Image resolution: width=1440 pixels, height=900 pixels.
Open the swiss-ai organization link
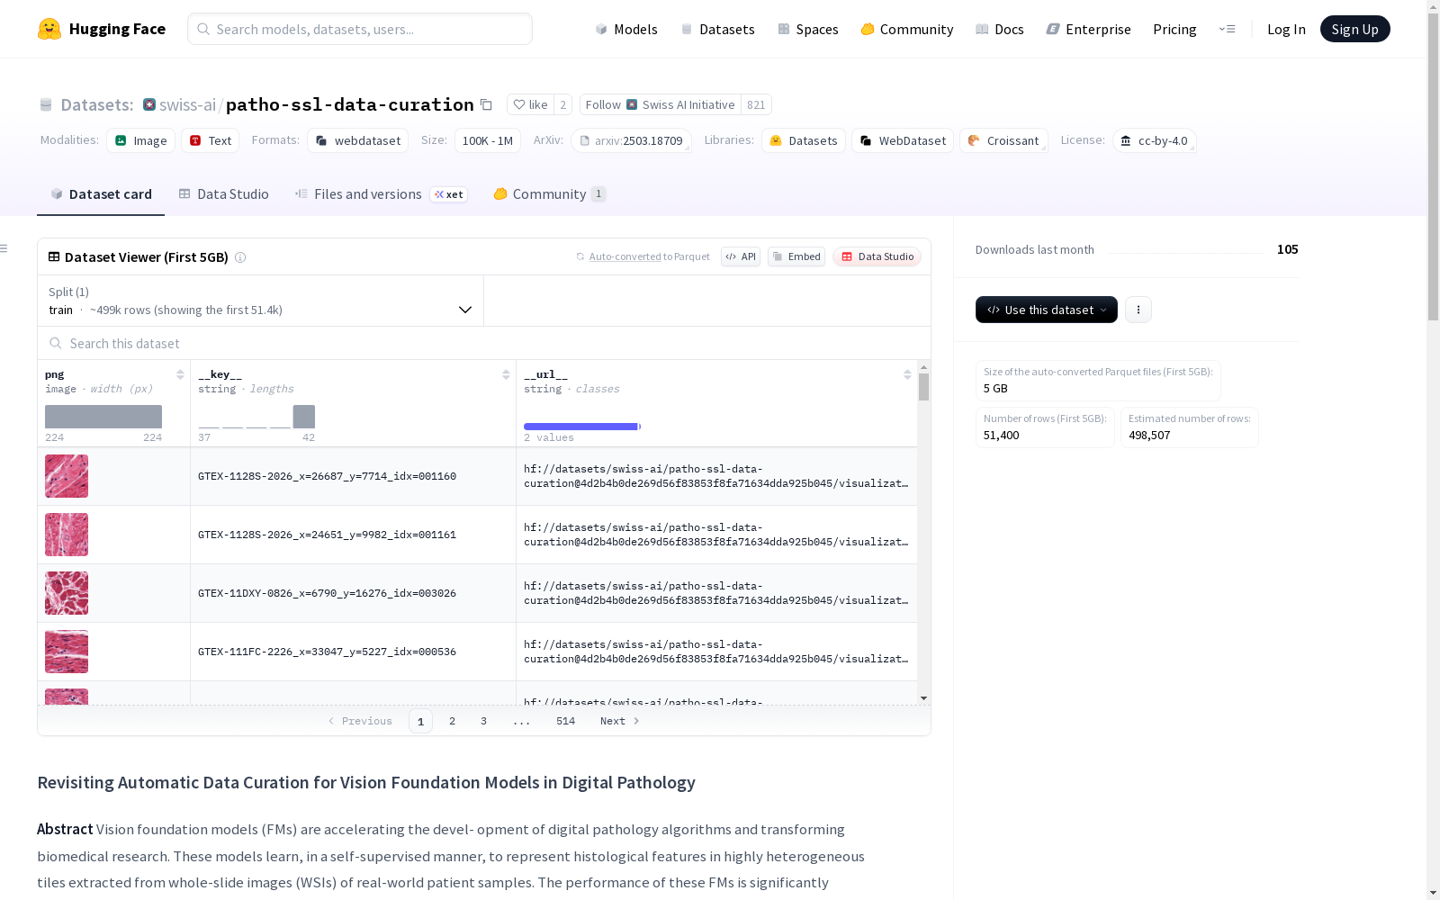(x=187, y=104)
